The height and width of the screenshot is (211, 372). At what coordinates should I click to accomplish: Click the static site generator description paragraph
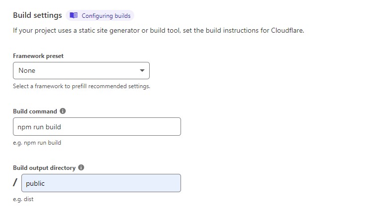click(158, 30)
